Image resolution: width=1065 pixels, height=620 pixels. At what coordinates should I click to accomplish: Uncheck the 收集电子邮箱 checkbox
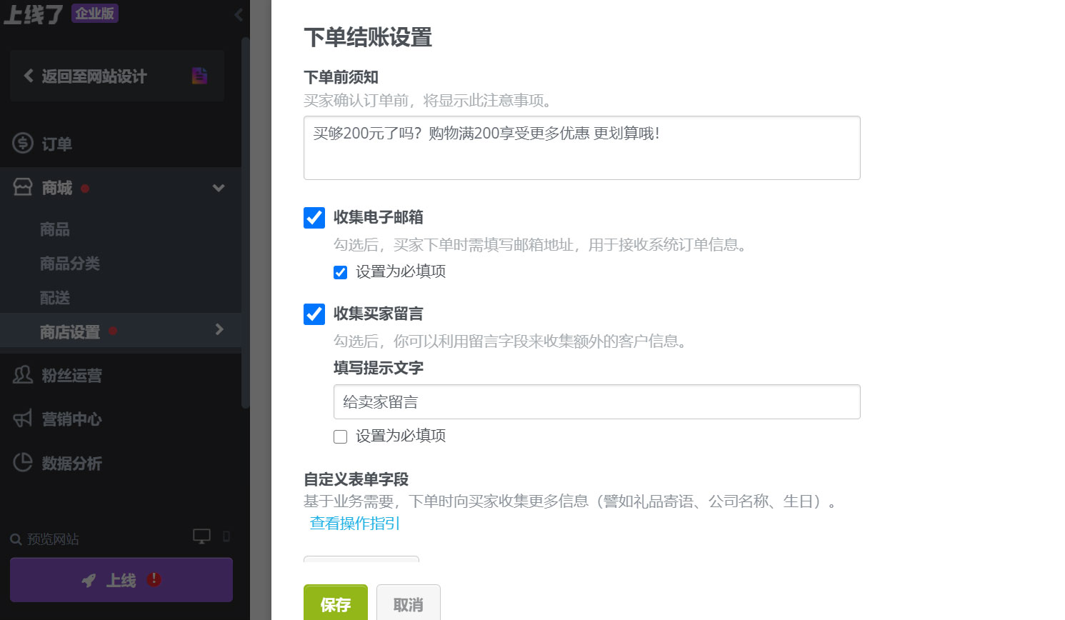click(314, 217)
